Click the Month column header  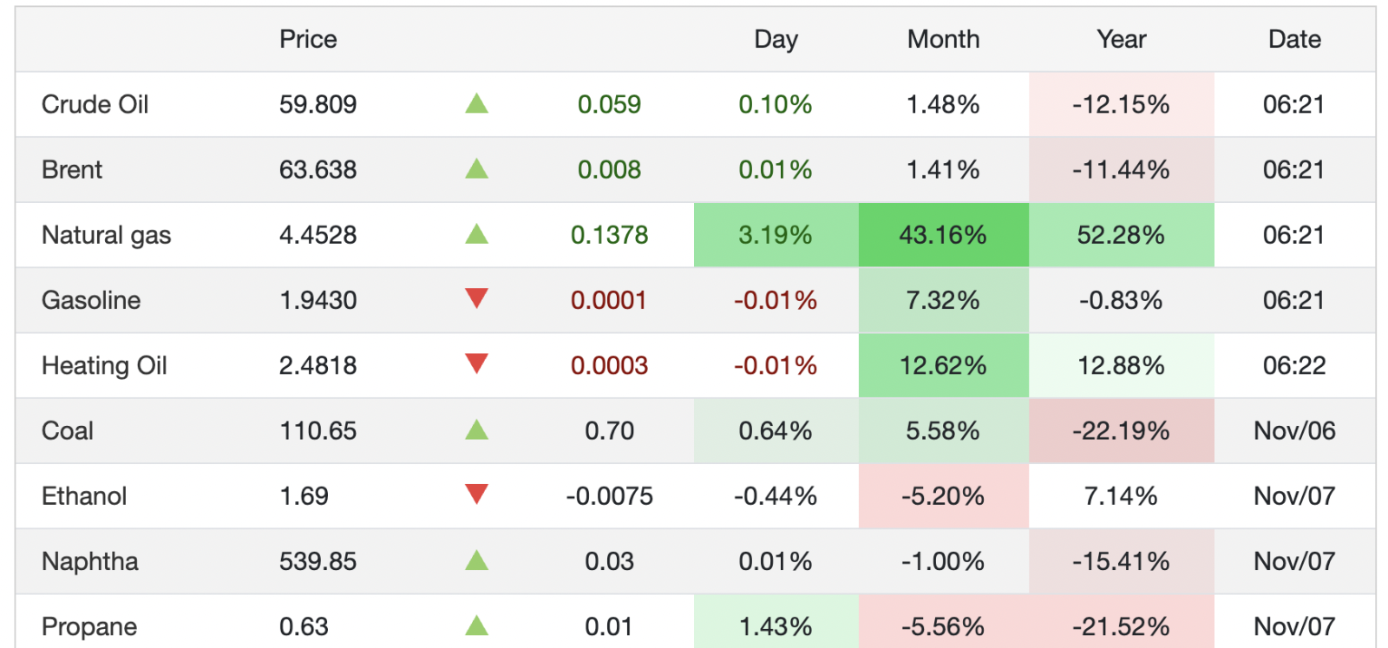[943, 39]
